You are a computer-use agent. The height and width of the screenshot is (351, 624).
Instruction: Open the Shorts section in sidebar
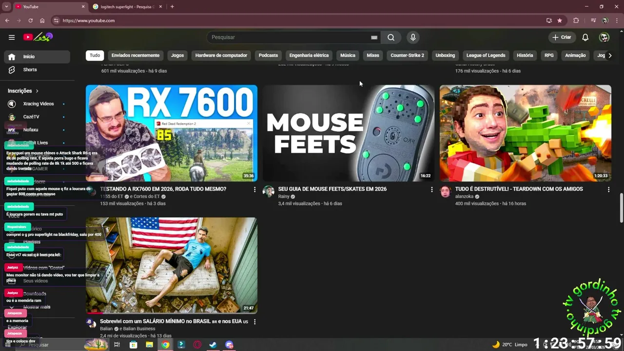tap(37, 70)
